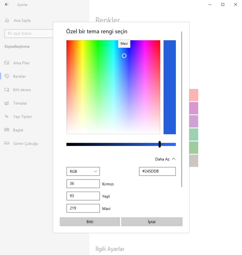
Task: Click the Temalar brush icon
Action: pyautogui.click(x=7, y=103)
